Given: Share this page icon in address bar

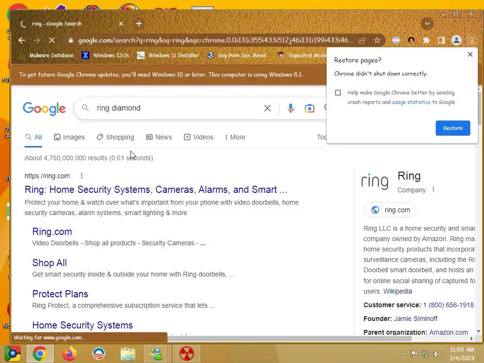Looking at the screenshot, I should [362, 41].
